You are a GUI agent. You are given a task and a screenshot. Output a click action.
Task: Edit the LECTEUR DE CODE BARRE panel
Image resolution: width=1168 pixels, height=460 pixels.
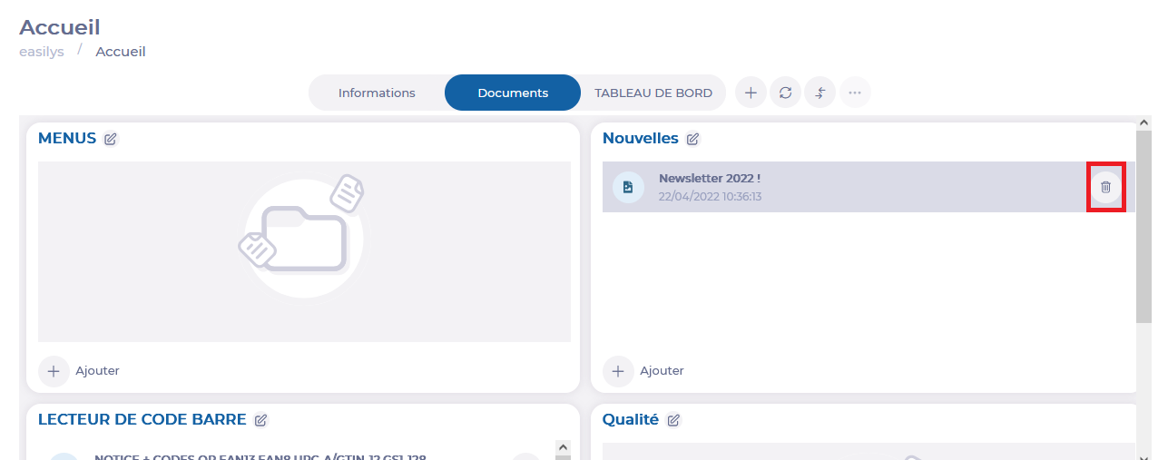(260, 420)
